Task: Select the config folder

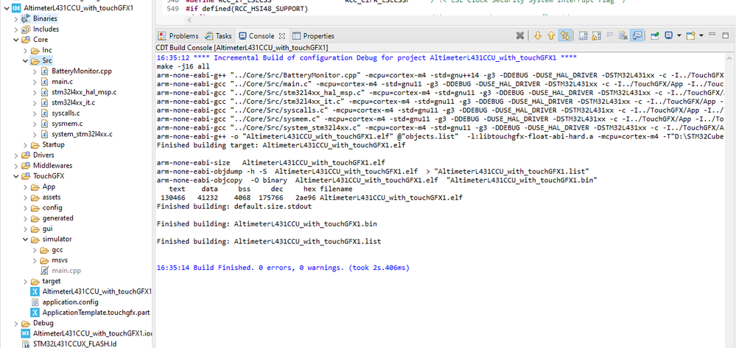Action: point(46,208)
